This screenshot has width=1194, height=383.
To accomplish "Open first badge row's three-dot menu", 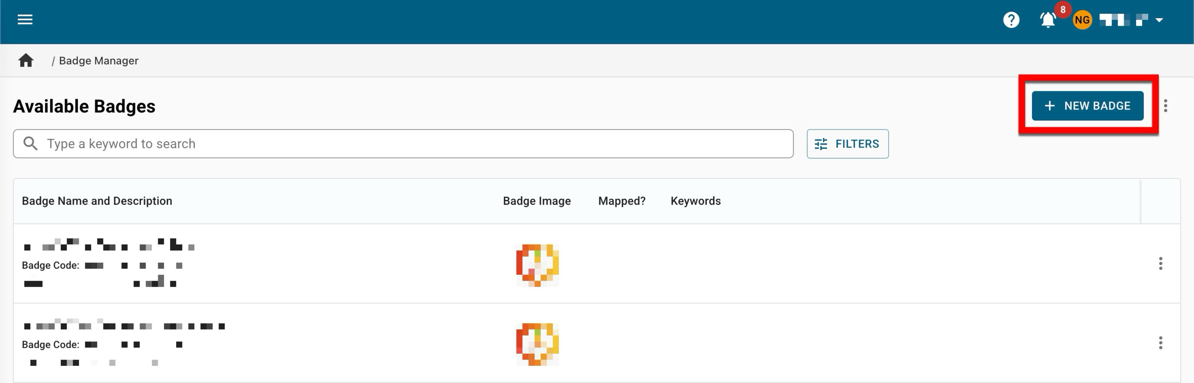I will (x=1160, y=263).
